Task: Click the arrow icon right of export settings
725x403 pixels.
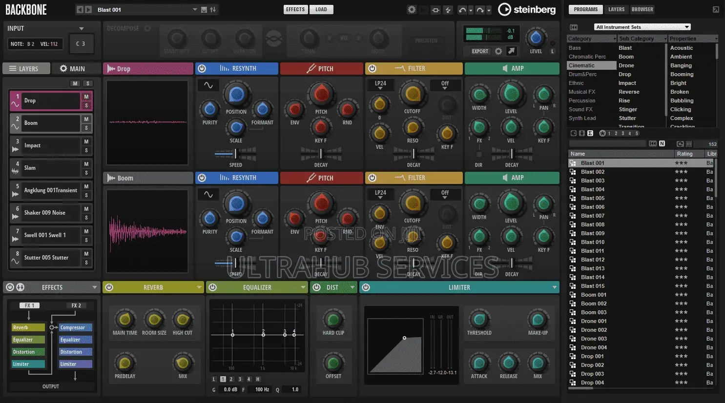Action: (x=511, y=51)
